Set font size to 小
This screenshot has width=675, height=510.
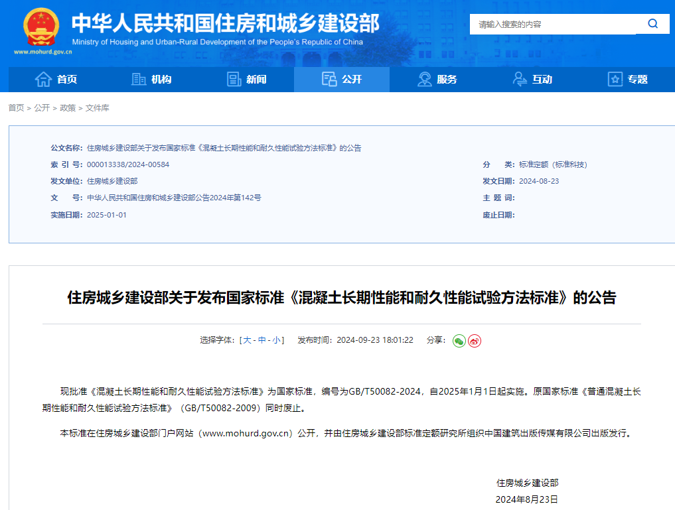click(275, 340)
